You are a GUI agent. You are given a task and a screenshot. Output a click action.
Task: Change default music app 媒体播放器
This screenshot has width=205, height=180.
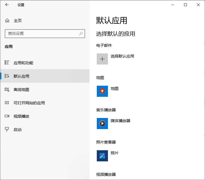tap(120, 121)
